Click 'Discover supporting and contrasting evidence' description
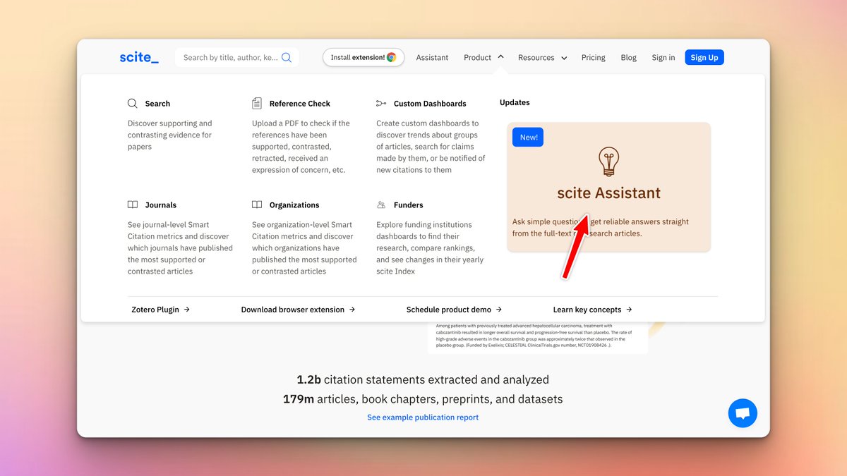The image size is (847, 476). click(x=170, y=135)
